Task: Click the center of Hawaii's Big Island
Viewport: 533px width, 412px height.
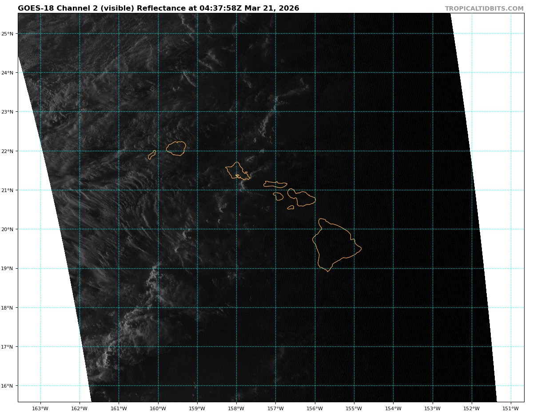Action: click(x=335, y=244)
